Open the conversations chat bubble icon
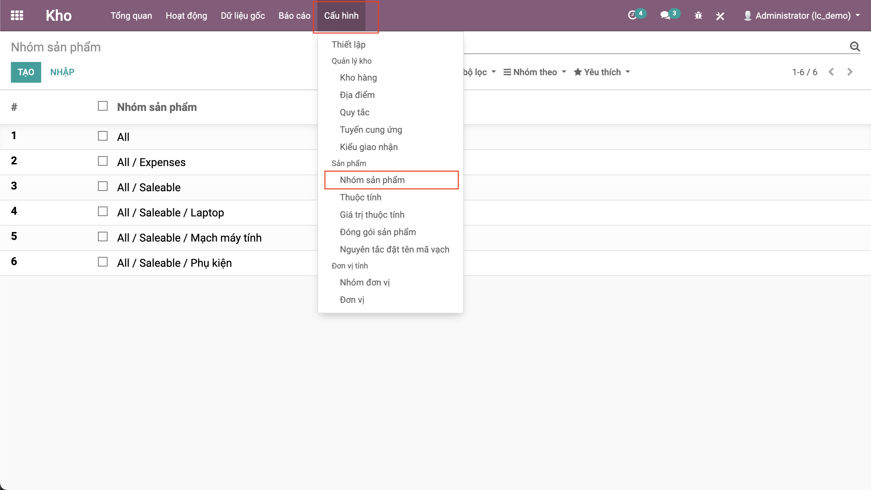 [x=665, y=15]
